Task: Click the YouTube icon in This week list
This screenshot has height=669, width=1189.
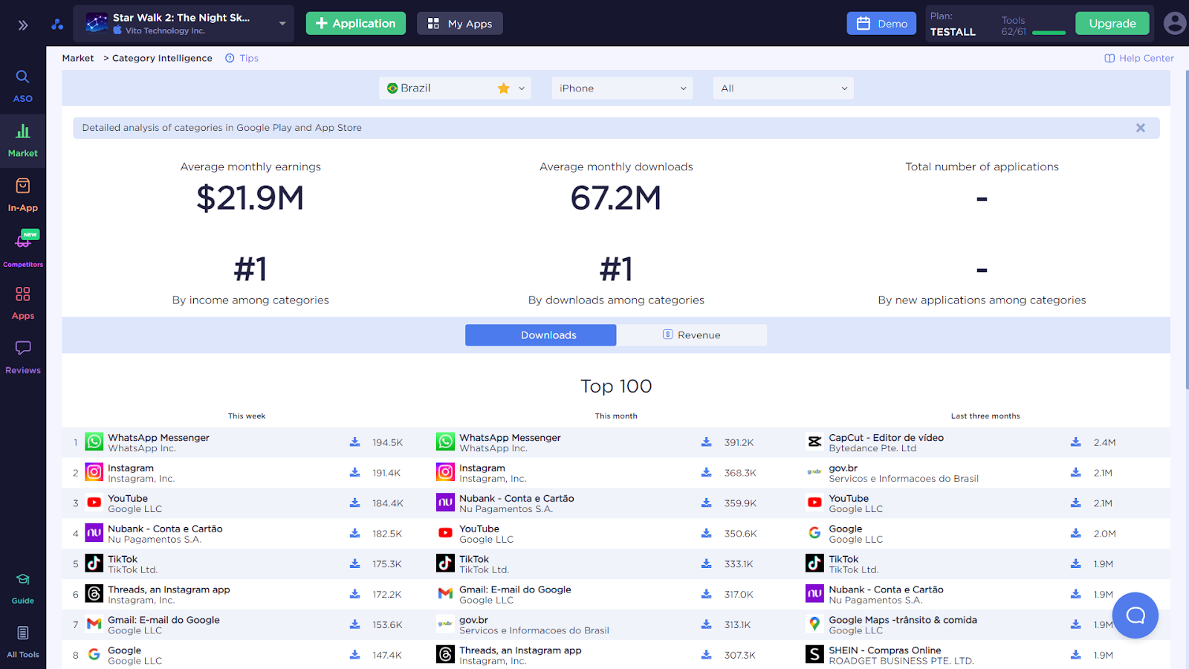Action: tap(94, 503)
